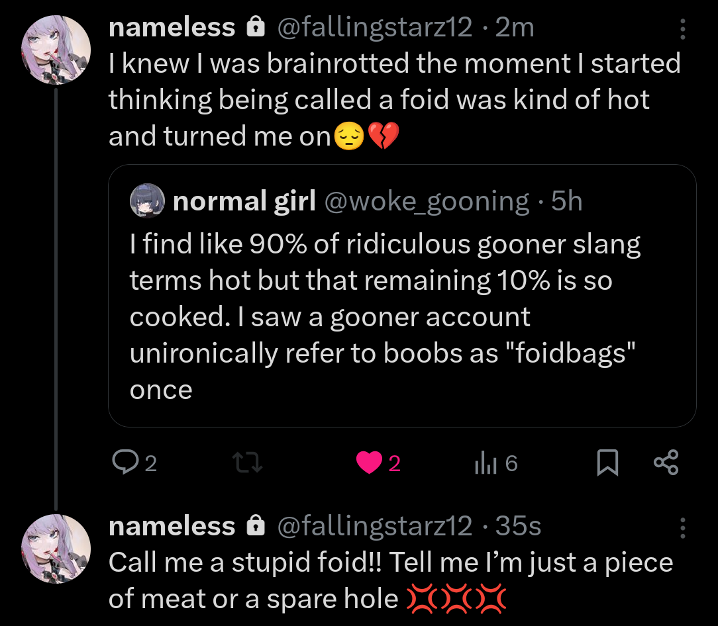Click the share icon on first post

(x=665, y=463)
